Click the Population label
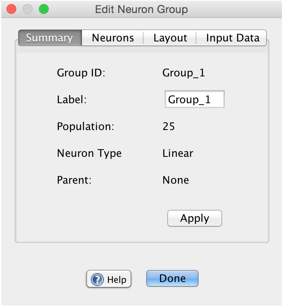Image resolution: width=284 pixels, height=308 pixels. (86, 126)
